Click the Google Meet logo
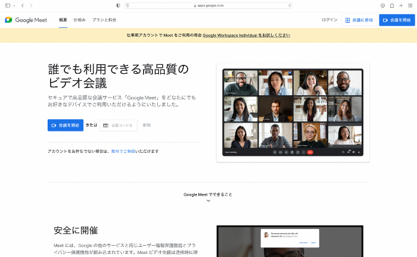 (x=26, y=20)
